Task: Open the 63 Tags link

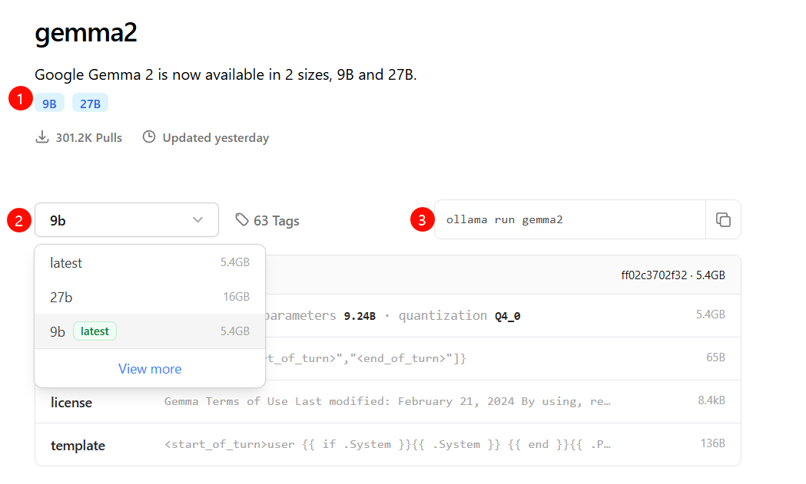Action: pos(267,220)
